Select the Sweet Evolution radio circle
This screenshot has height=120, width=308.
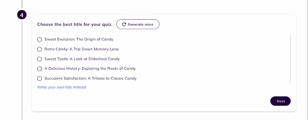tap(39, 39)
